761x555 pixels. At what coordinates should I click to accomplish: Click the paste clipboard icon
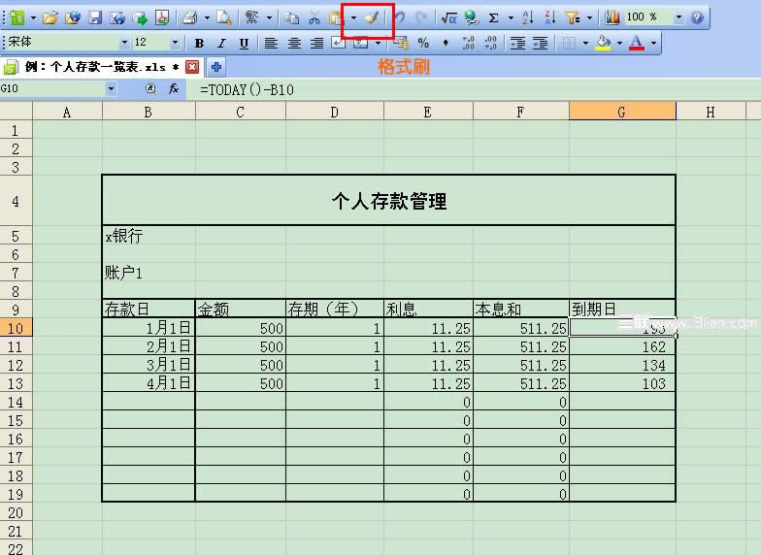(336, 18)
